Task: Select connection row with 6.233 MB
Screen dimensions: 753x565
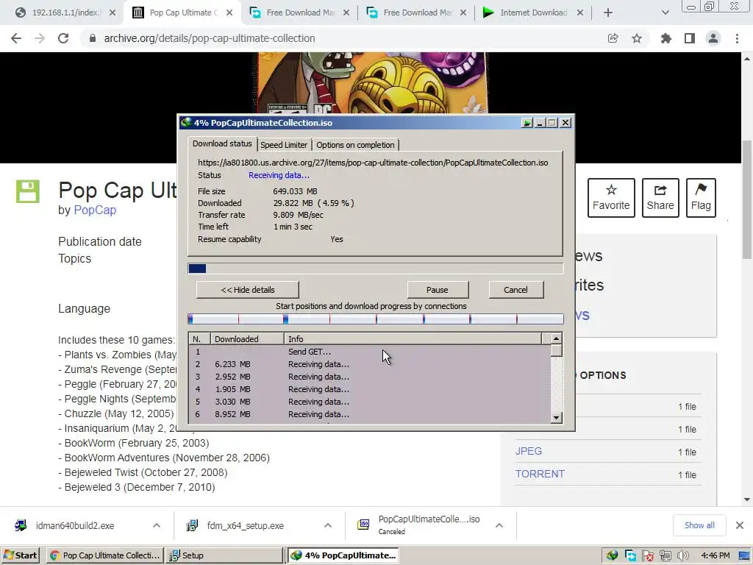Action: tap(370, 364)
